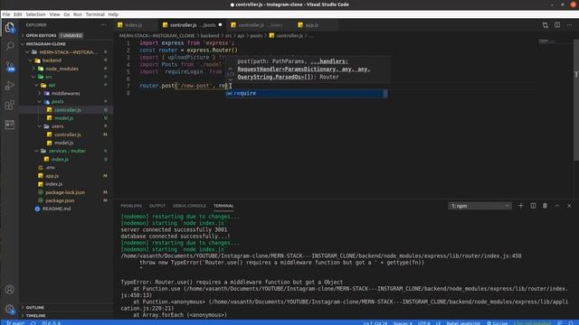
Task: Maximize the panel with up chevron
Action: pos(557,206)
